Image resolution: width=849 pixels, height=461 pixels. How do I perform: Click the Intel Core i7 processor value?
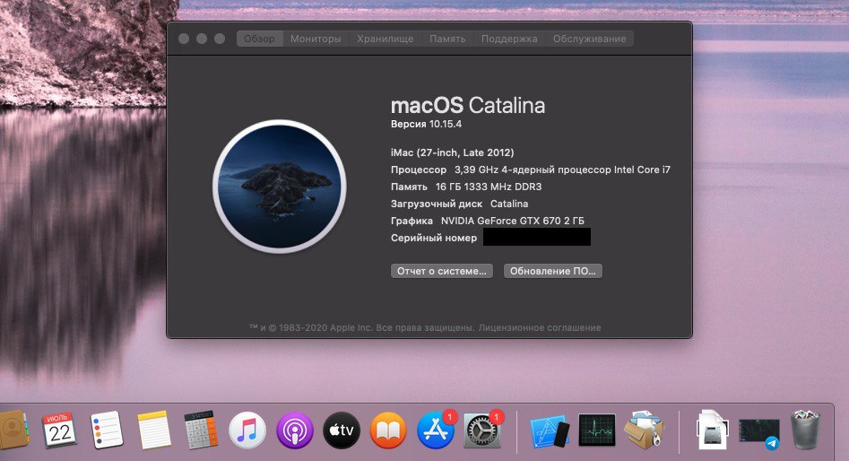[x=562, y=170]
